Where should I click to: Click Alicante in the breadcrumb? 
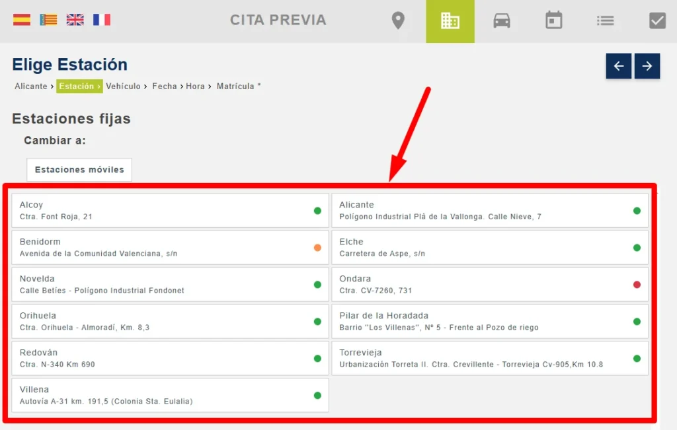pyautogui.click(x=31, y=87)
